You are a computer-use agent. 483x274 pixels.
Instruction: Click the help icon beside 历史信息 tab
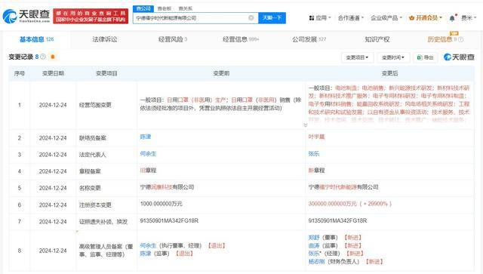coord(460,39)
